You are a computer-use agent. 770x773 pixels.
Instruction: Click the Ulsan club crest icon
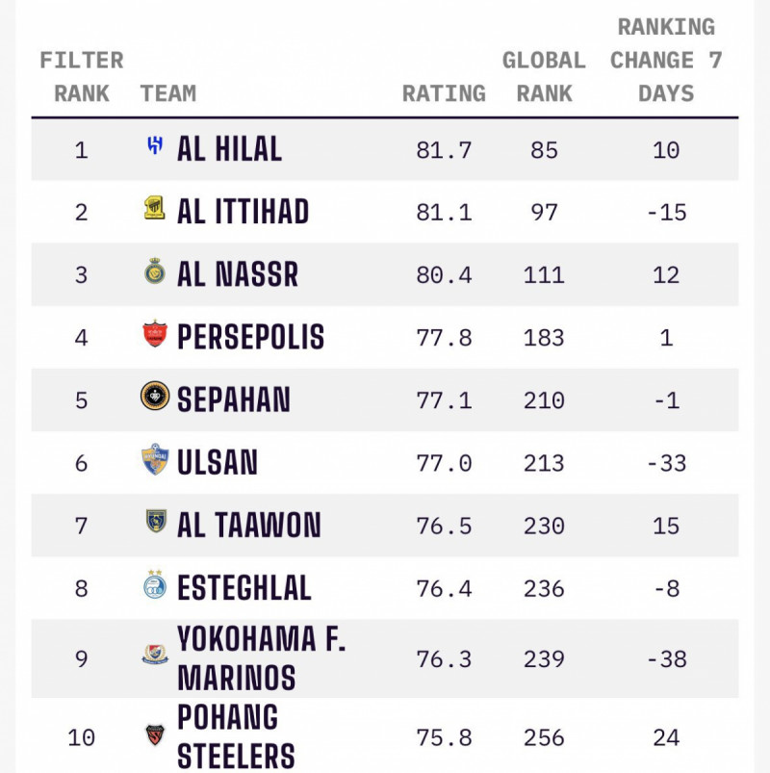point(154,459)
